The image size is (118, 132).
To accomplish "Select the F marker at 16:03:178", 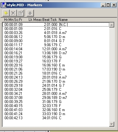I will (56, 61).
